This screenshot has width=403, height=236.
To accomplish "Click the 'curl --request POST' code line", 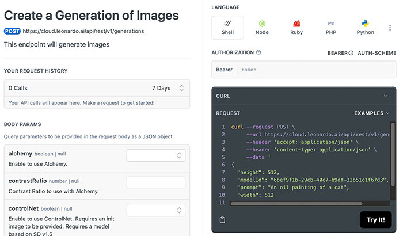I will [263, 127].
